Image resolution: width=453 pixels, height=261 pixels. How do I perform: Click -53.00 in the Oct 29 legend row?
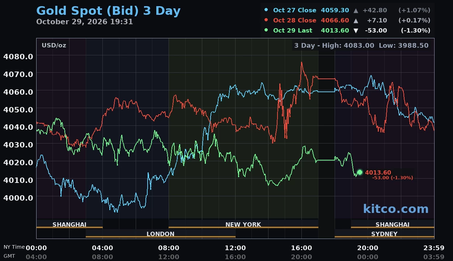pos(376,30)
